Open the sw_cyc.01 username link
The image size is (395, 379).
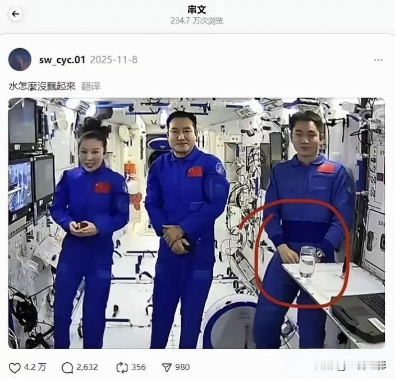pos(62,60)
